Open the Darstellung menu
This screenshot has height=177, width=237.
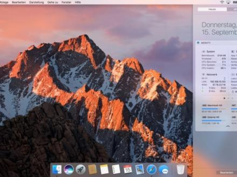36,2
